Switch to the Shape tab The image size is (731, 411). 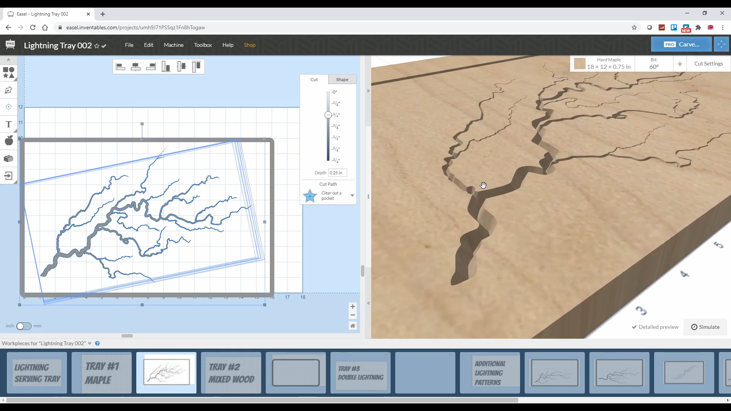342,80
